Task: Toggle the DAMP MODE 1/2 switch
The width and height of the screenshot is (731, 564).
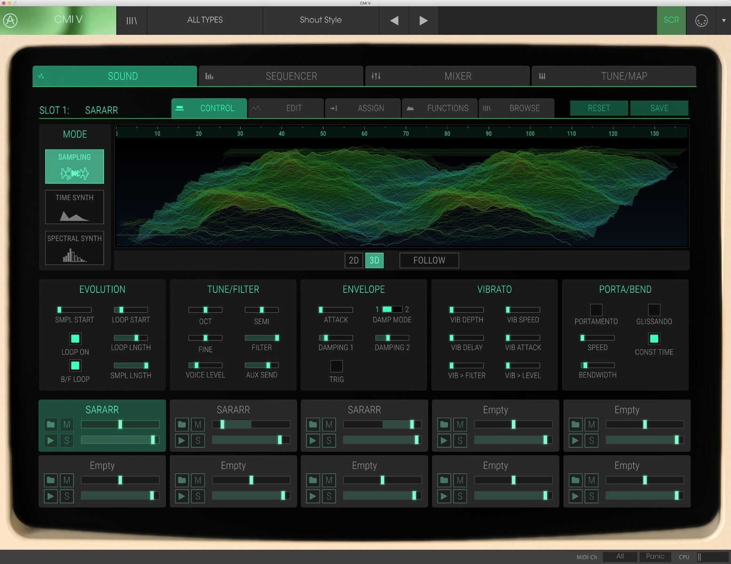Action: 392,309
